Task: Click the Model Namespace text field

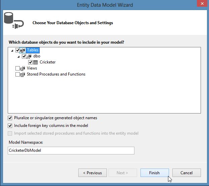Action: point(71,151)
